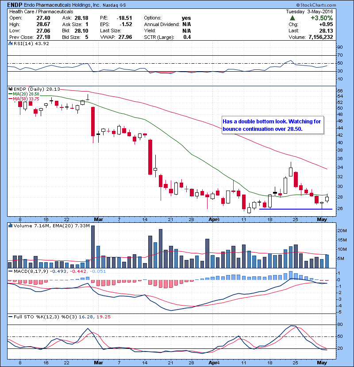Click the Open value 27.40

tap(43, 18)
